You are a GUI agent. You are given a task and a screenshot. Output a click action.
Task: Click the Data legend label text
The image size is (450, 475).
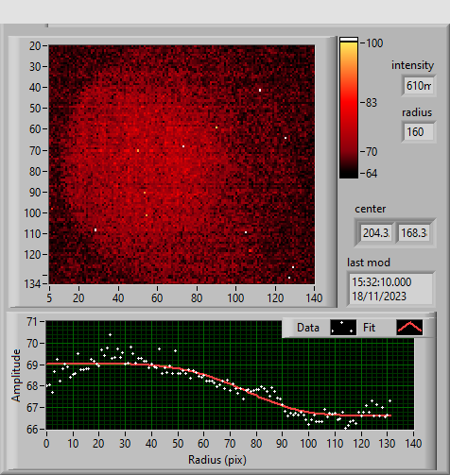tap(308, 328)
